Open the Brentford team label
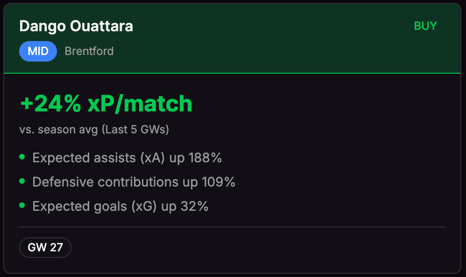Viewport: 466px width, 277px height. 89,51
